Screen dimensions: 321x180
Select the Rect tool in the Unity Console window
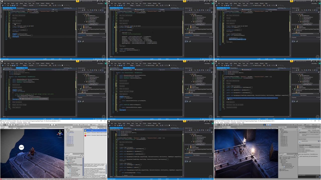(13, 125)
